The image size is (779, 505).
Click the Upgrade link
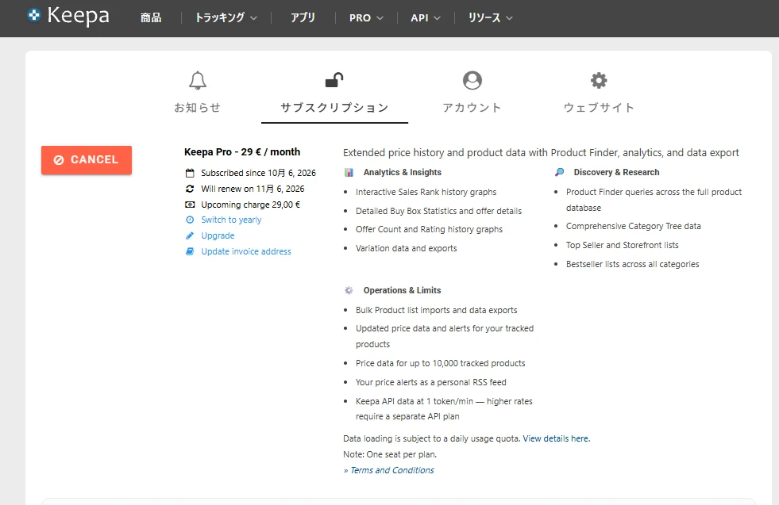(x=218, y=235)
